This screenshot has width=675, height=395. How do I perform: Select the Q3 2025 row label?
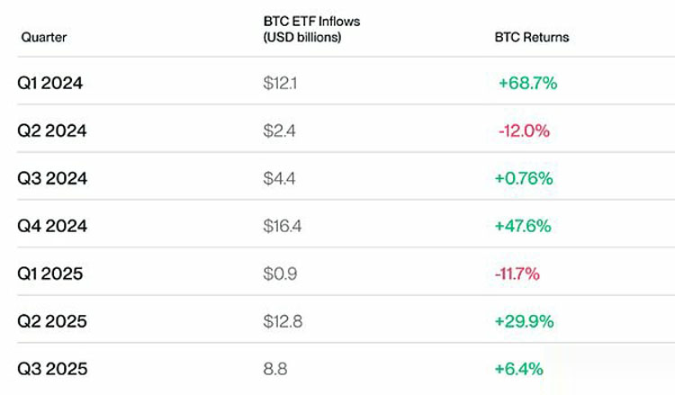coord(52,369)
